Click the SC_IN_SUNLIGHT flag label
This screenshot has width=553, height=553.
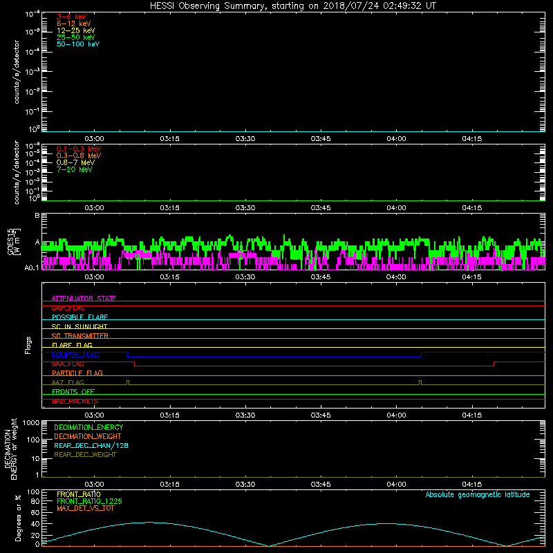[x=79, y=326]
